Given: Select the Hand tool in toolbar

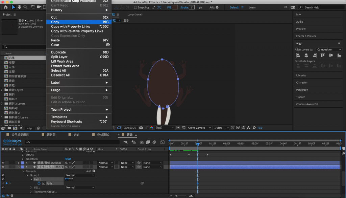Looking at the screenshot, I should click(x=20, y=7).
